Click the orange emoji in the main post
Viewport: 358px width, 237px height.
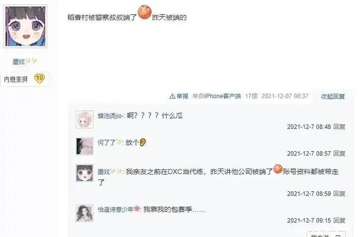144,12
